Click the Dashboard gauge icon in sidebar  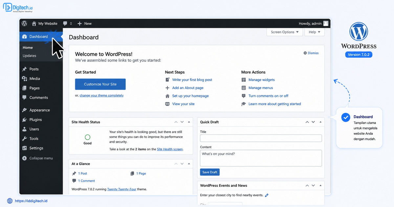25,37
